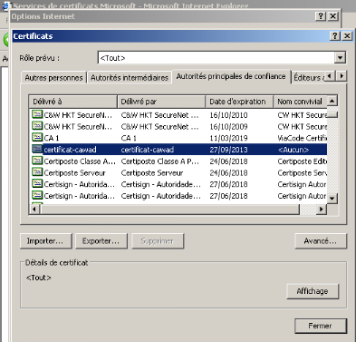Click the expiration date 27/09/2013
The image size is (356, 342).
pos(228,150)
